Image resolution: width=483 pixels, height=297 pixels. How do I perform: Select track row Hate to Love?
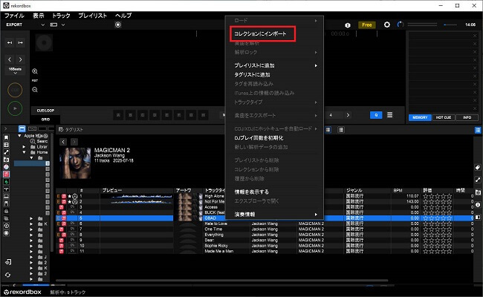[x=265, y=223]
